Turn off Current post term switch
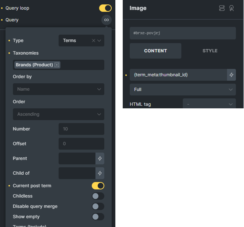 click(x=98, y=186)
